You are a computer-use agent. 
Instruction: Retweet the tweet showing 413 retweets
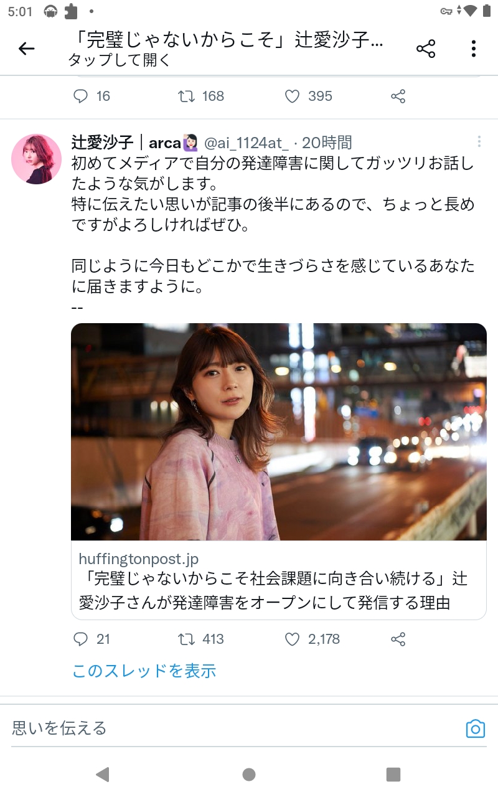pyautogui.click(x=186, y=639)
